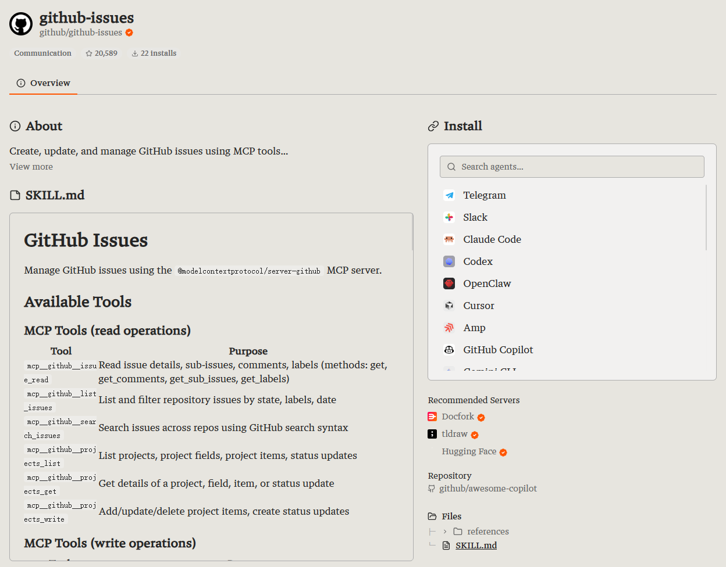Click the mcp__github__list_issues tool cell

click(61, 400)
